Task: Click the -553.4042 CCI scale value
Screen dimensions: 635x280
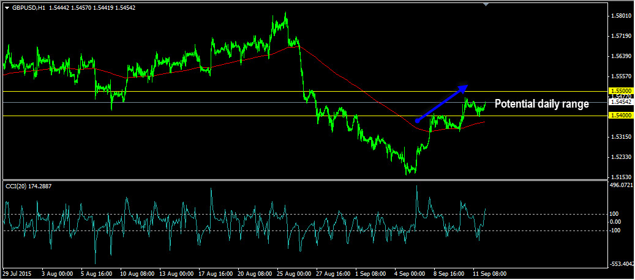Action: 622,264
